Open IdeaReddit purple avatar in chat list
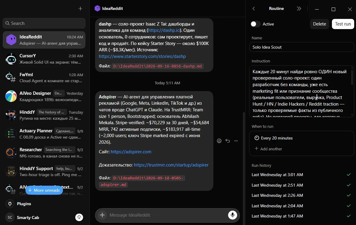The height and width of the screenshot is (225, 356). 11,40
